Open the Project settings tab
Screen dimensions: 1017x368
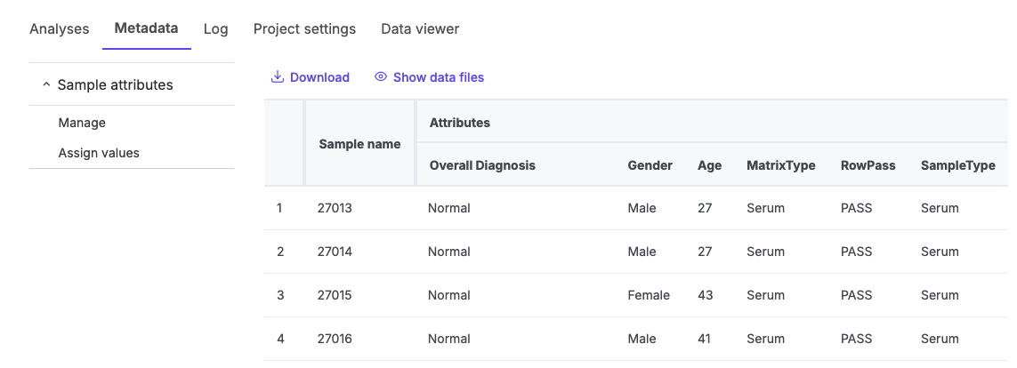304,28
